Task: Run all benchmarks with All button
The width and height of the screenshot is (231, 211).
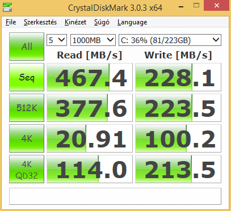Action: pyautogui.click(x=27, y=47)
